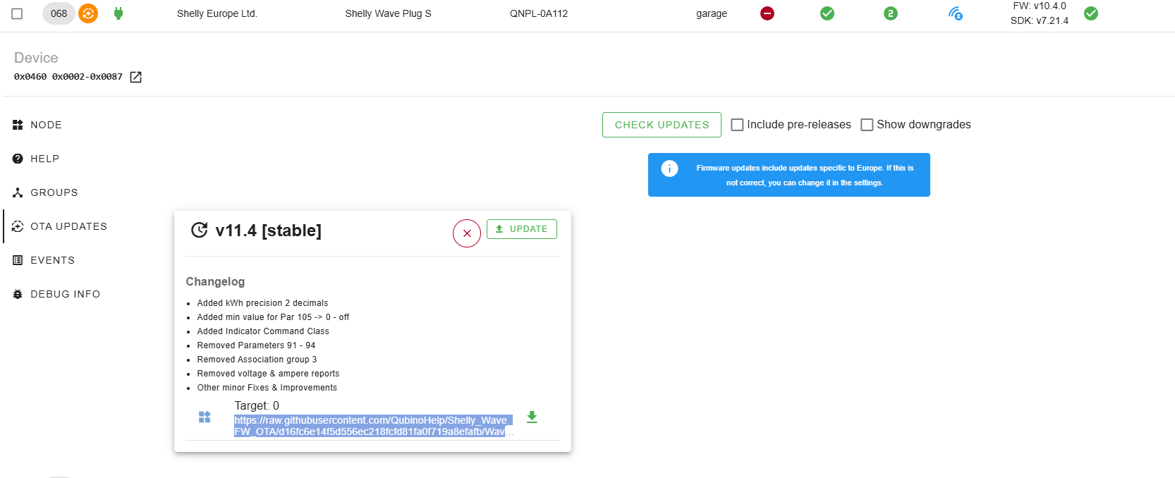Click the CHECK UPDATES button
1175x478 pixels.
pyautogui.click(x=662, y=125)
